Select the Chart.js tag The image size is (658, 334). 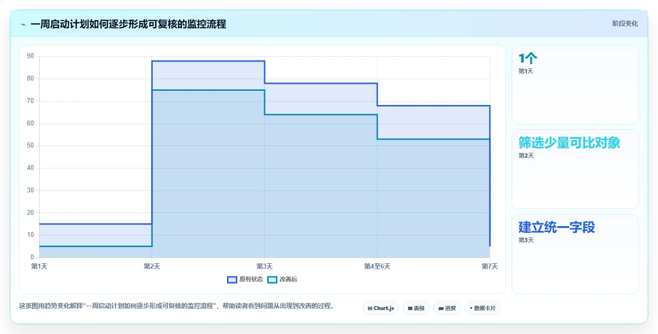point(381,308)
